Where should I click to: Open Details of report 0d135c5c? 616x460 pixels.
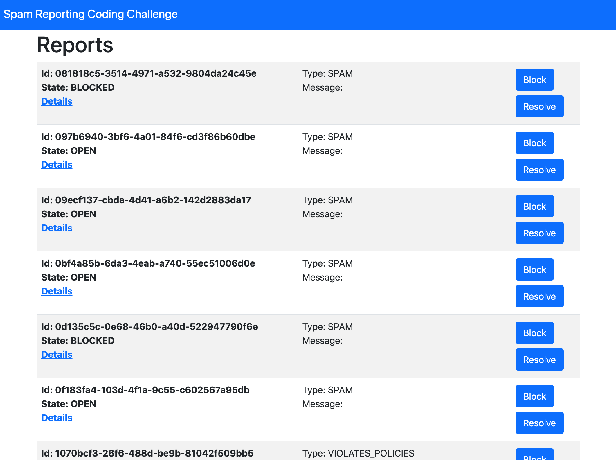point(57,355)
